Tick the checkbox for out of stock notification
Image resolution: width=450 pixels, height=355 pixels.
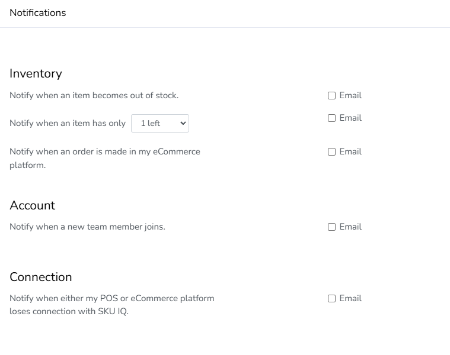click(x=332, y=95)
